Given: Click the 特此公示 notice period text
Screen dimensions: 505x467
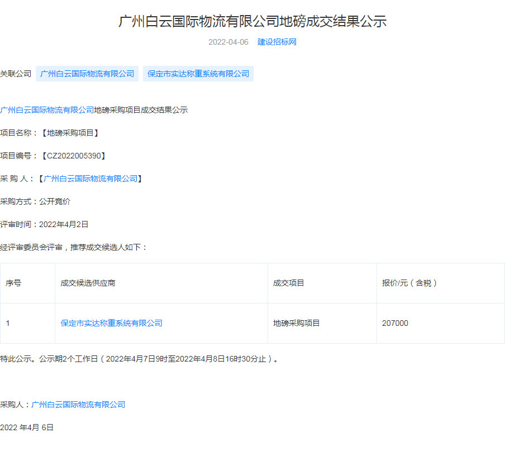Looking at the screenshot, I should [139, 359].
